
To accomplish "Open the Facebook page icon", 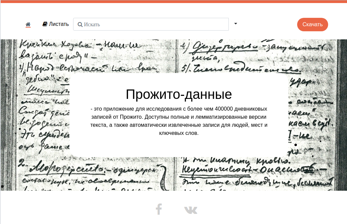I will [159, 209].
